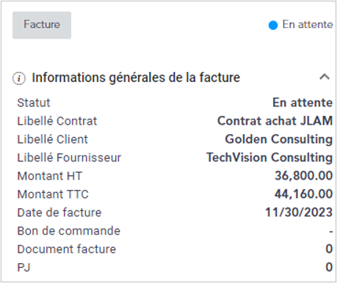Viewport: 337px width, 283px height.
Task: Click the Golden Consulting client value
Action: pos(279,139)
